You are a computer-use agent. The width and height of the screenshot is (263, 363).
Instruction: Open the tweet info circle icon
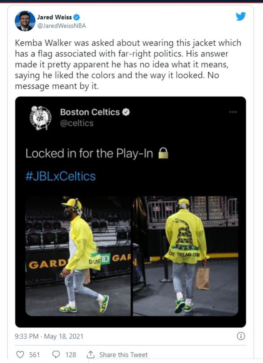click(x=240, y=336)
